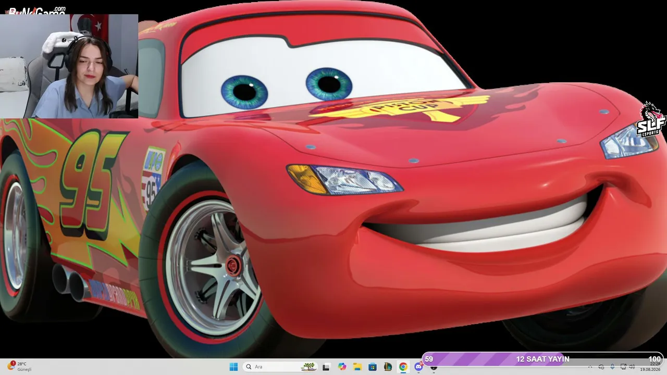Click the webcam overlay of the streamer

point(69,66)
